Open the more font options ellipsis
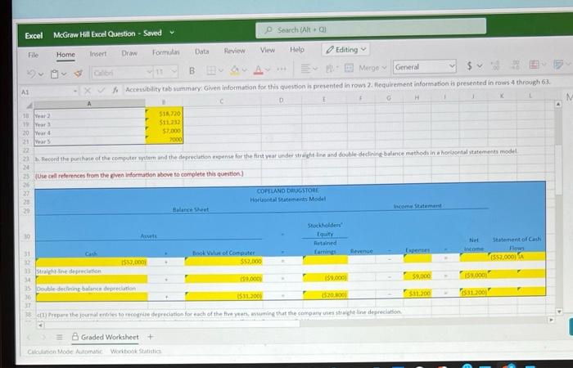Image resolution: width=573 pixels, height=368 pixels. coord(281,69)
